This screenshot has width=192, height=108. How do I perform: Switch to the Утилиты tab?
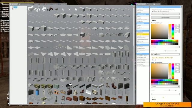pyautogui.click(x=157, y=4)
